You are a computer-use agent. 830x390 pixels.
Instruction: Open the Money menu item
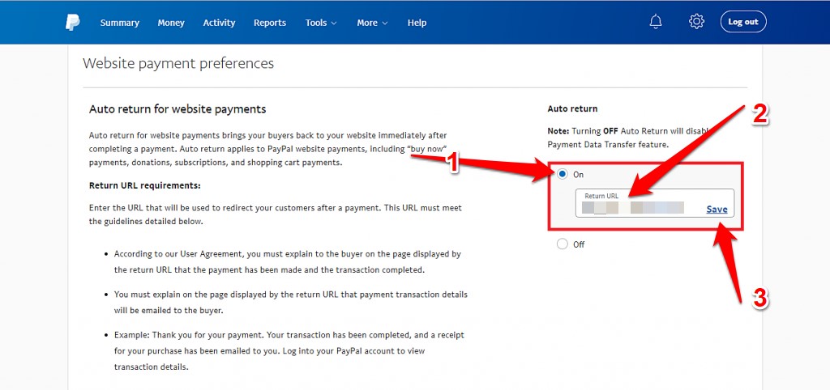click(171, 23)
